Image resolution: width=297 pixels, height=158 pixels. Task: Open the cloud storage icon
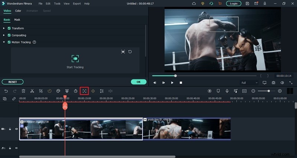pyautogui.click(x=194, y=3)
